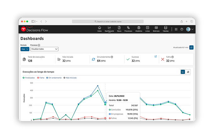
Task: Go to the Listas icon
Action: click(x=148, y=28)
